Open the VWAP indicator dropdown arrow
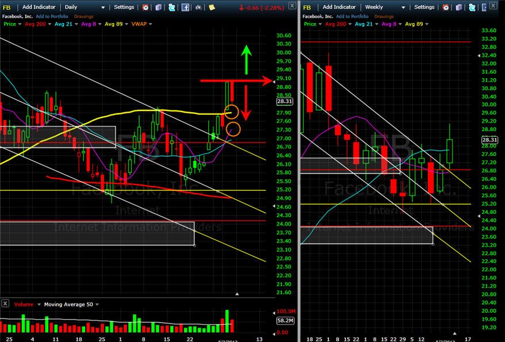Screen dimensions: 505x342 (150, 24)
